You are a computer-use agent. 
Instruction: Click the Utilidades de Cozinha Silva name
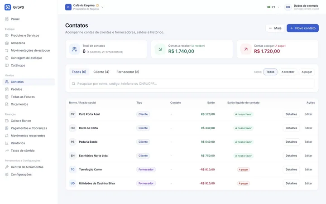pyautogui.click(x=97, y=184)
